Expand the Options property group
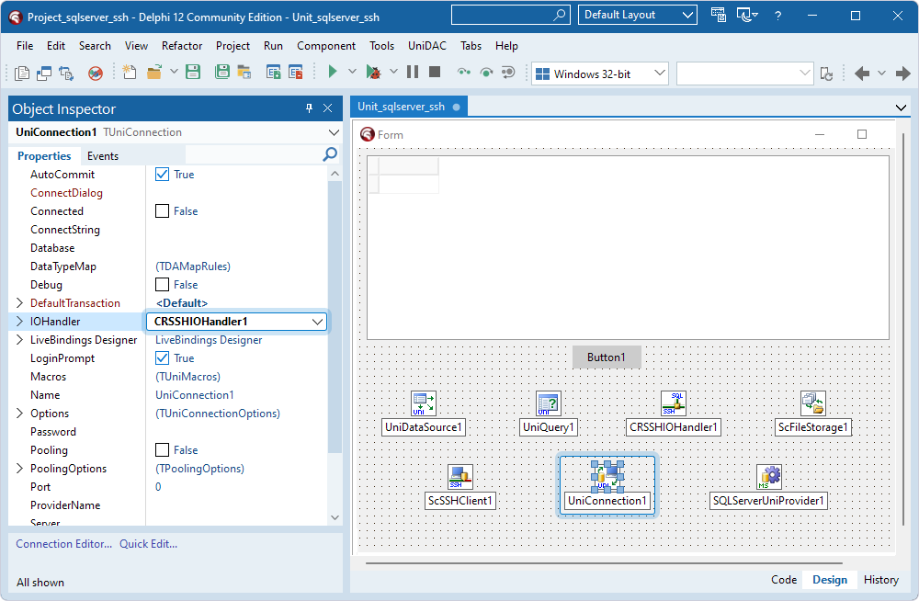Viewport: 919px width, 601px height. coord(19,413)
